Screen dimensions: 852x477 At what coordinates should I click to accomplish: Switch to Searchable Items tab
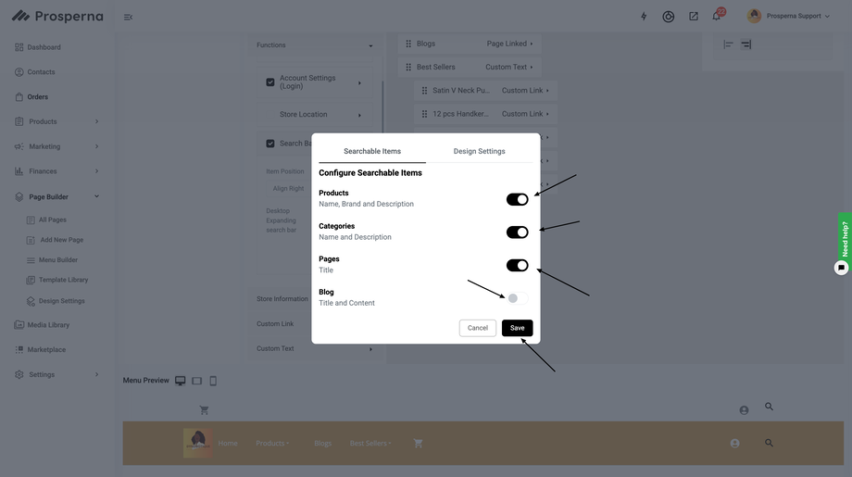[x=372, y=152]
